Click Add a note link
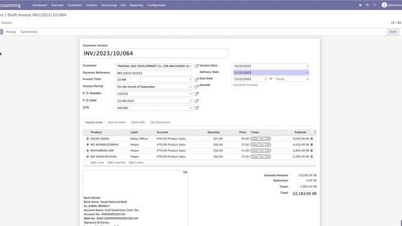The width and height of the screenshot is (402, 226). [x=136, y=163]
